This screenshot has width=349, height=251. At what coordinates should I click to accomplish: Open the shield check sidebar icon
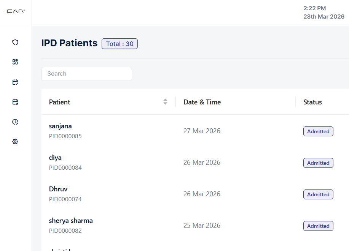pos(15,42)
